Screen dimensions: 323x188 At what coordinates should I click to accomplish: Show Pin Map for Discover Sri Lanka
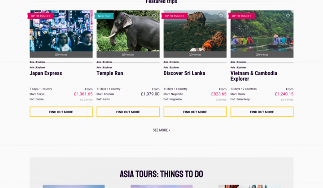coord(195,55)
